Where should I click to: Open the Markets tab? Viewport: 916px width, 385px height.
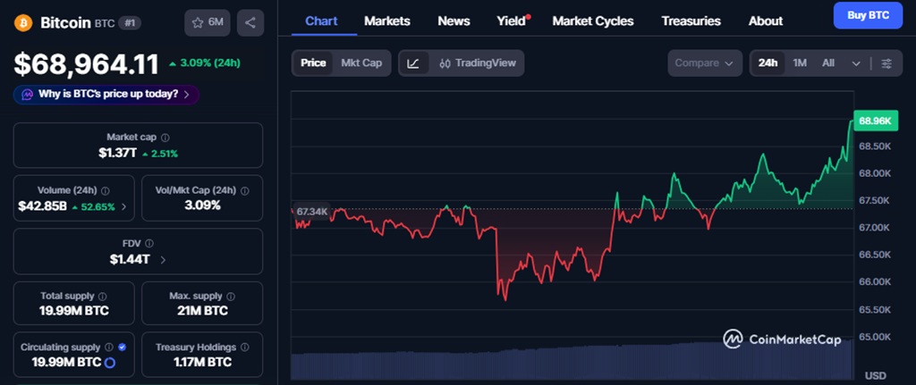tap(387, 21)
